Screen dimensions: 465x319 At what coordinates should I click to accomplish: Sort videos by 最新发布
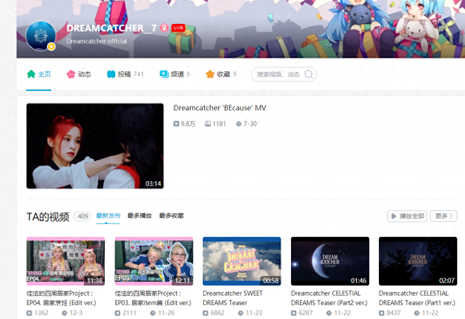point(108,216)
